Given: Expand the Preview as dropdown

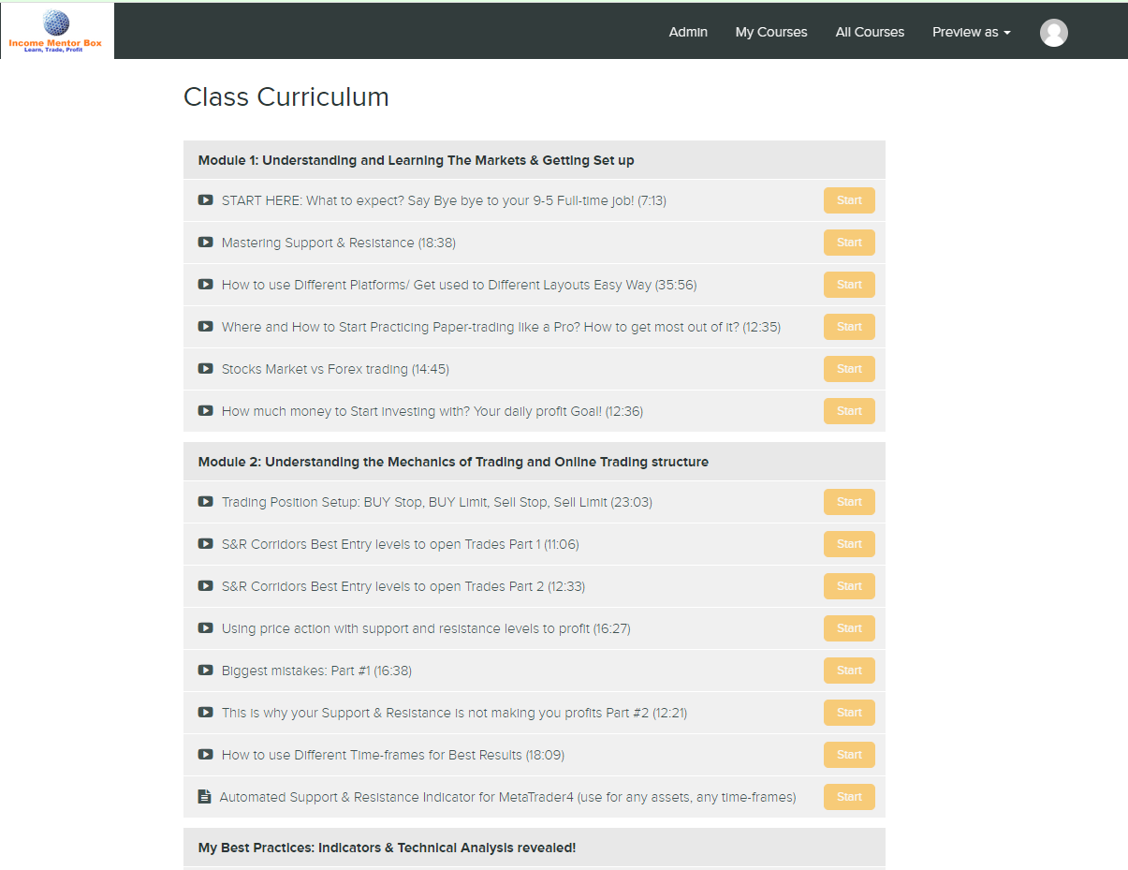Looking at the screenshot, I should [x=971, y=32].
